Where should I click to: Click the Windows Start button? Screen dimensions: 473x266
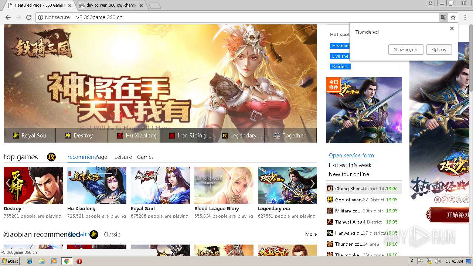tap(10, 261)
